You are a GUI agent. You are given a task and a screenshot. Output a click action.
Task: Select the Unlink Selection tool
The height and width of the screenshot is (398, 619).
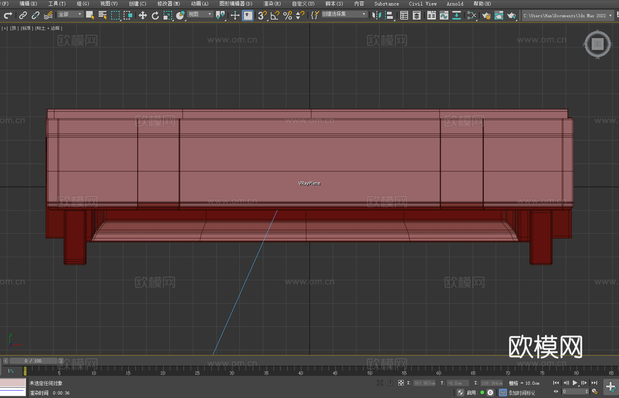(36, 15)
